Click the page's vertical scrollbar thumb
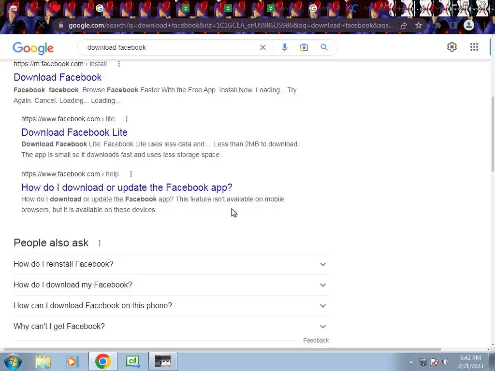 [493, 134]
